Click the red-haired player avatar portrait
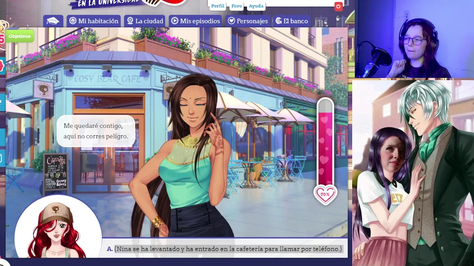 coord(57,227)
